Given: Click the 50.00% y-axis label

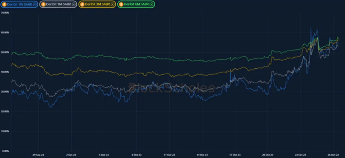Looking at the screenshot, I should point(5,52).
